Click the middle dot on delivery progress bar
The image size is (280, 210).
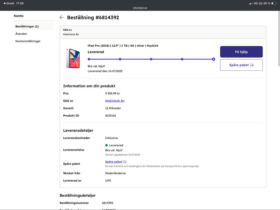(151, 59)
